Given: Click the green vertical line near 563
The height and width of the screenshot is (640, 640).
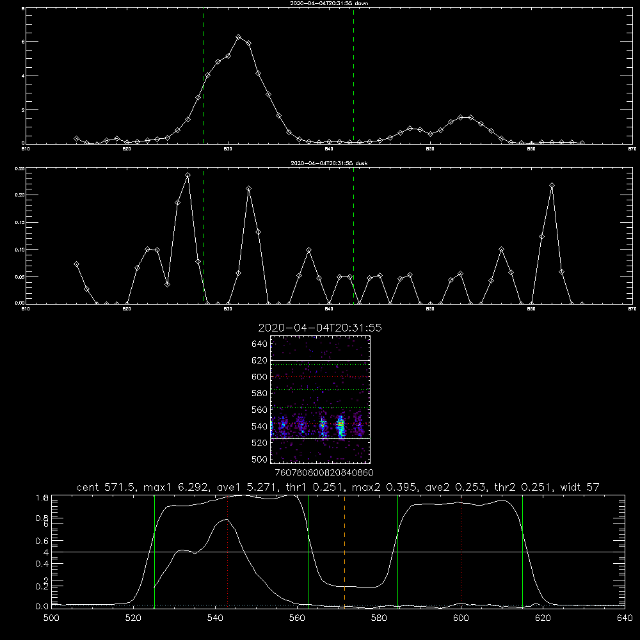Looking at the screenshot, I should point(308,551).
